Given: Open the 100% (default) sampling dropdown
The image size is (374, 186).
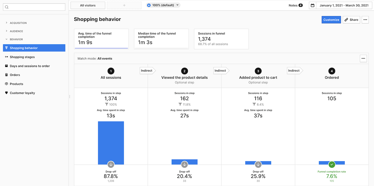Looking at the screenshot, I should tap(163, 5).
